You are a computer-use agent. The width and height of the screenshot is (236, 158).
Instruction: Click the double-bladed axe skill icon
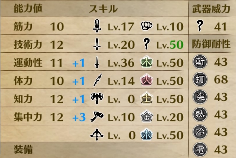point(96,99)
